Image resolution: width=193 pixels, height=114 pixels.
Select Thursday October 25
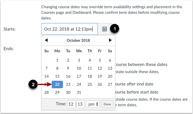pos(90,85)
